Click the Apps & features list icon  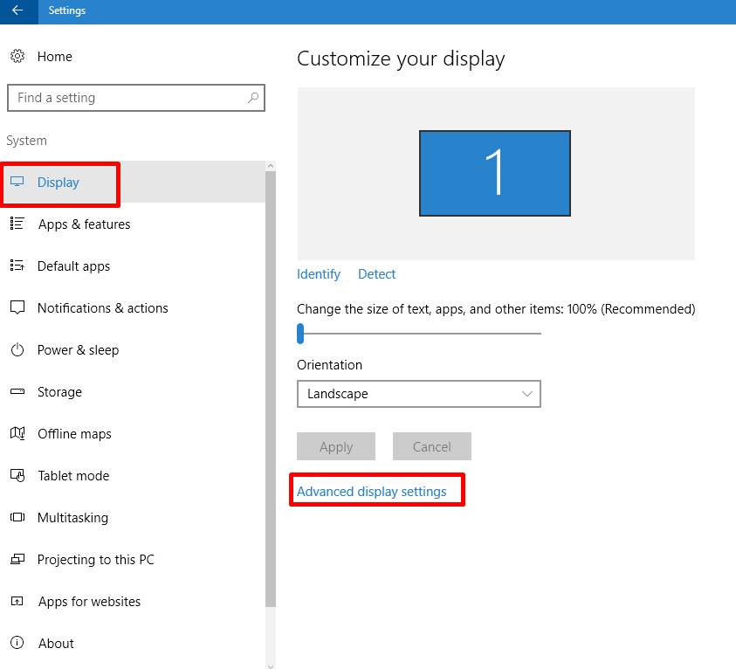17,224
